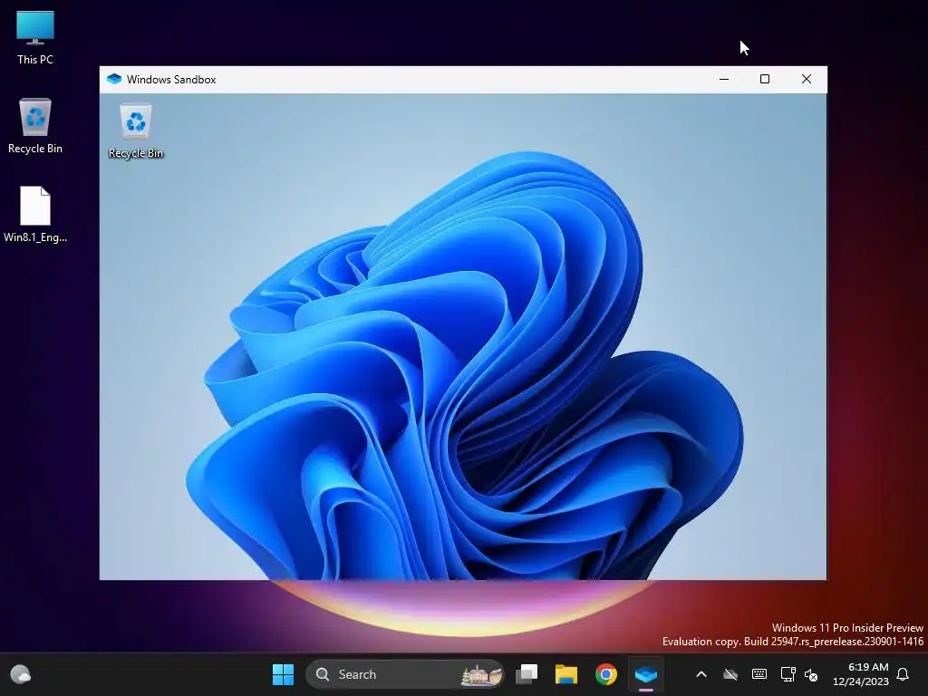
Task: Open the notification bell
Action: [904, 674]
